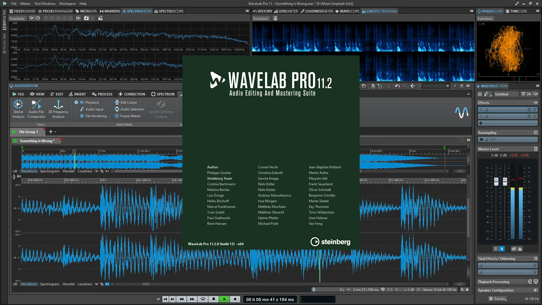542x305 pixels.
Task: Open the add file group dropdown
Action: tap(55, 132)
